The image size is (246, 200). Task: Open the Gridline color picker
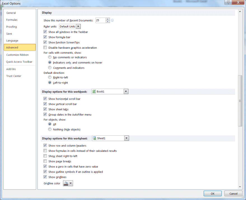coord(68,183)
